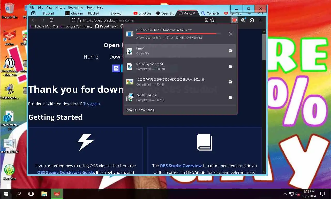Click the videoplayback.mp4 download entry name
This screenshot has width=331, height=199.
[149, 64]
